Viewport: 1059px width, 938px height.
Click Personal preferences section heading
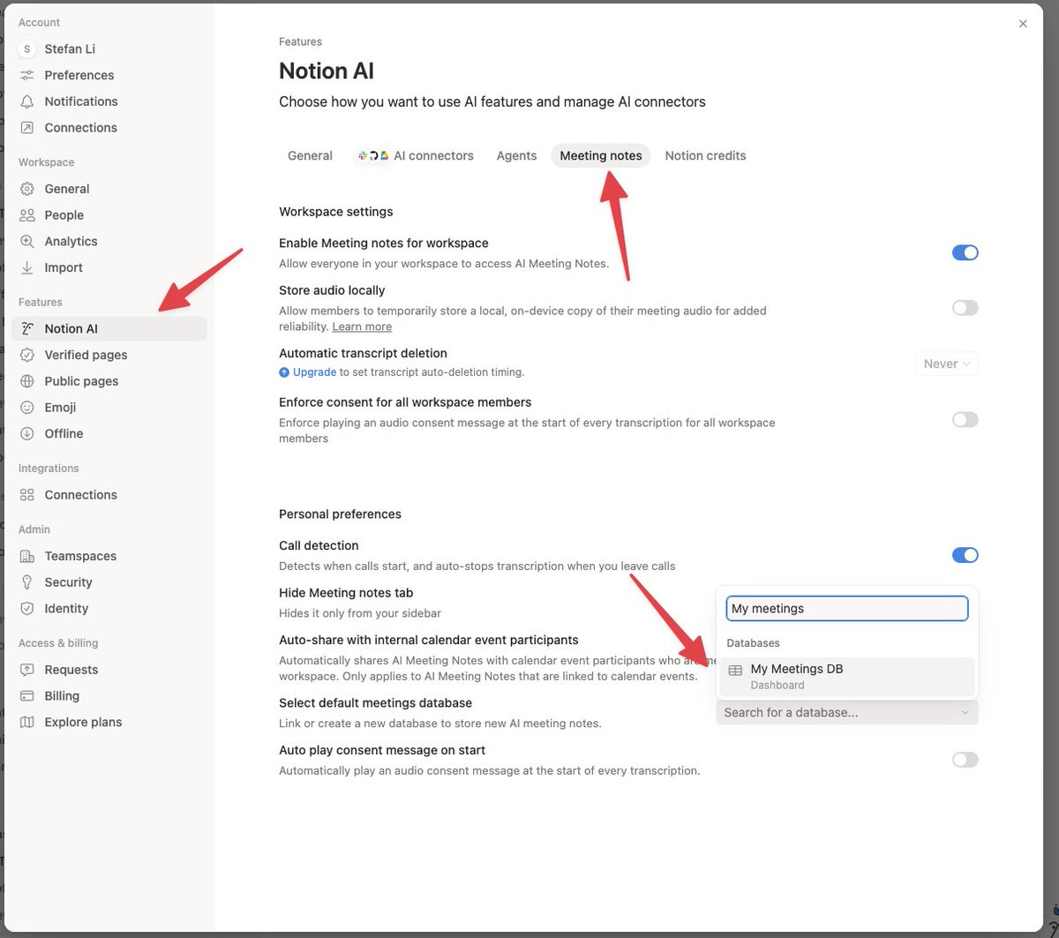(x=340, y=514)
